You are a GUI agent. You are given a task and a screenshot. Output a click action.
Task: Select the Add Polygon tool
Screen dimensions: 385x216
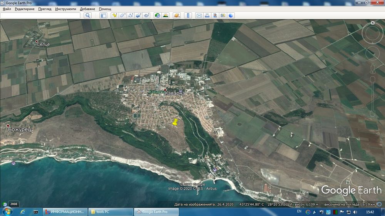pos(122,15)
